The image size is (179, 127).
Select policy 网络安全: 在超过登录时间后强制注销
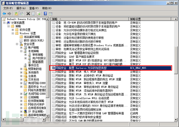pos(78,110)
